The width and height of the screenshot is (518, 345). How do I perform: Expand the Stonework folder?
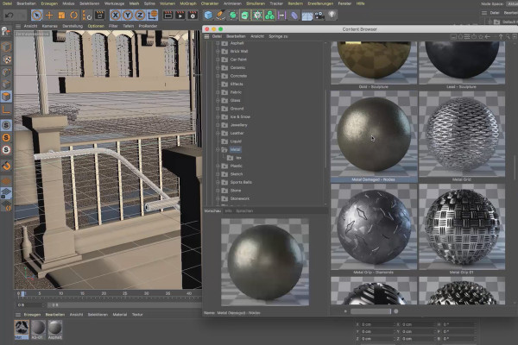(x=218, y=198)
